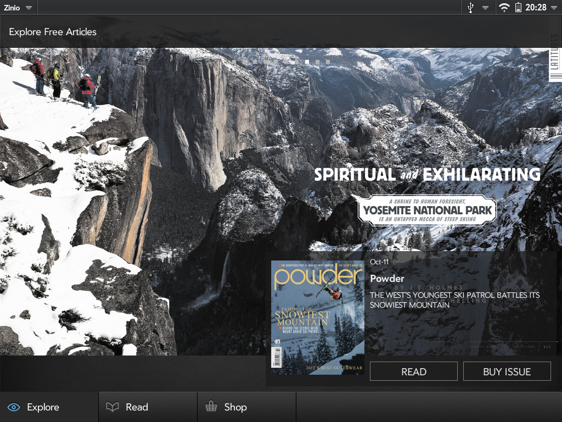The image size is (562, 422).
Task: Click the Oct-11 issue date
Action: 379,262
